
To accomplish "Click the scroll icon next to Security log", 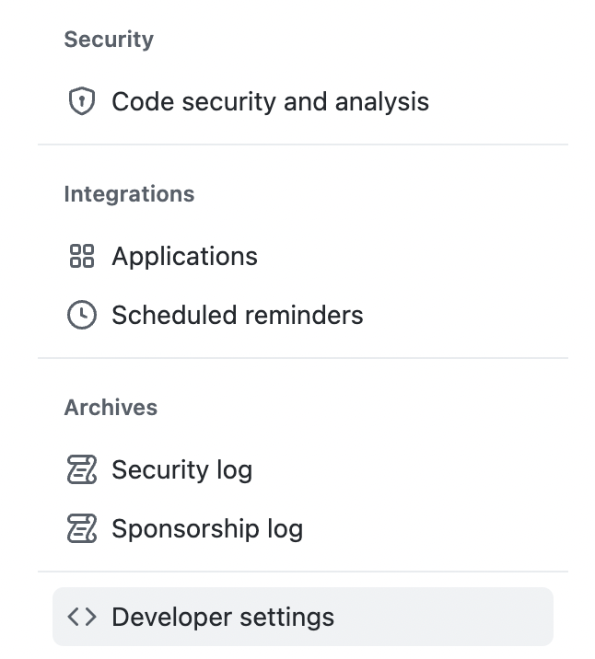I will tap(82, 469).
